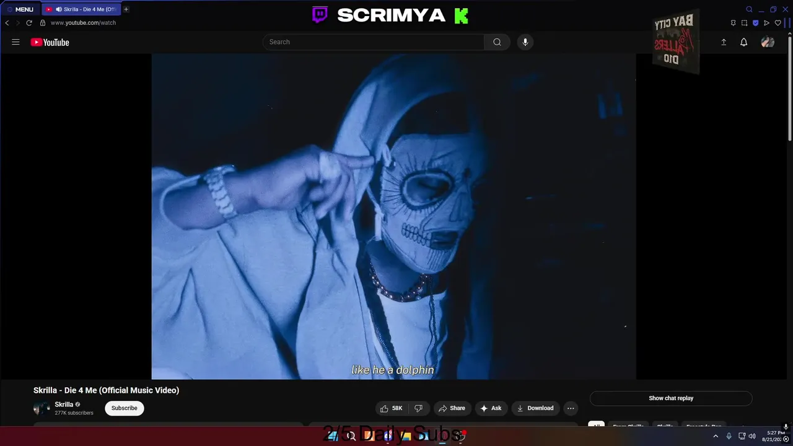Like the video showing 58K

coord(392,408)
